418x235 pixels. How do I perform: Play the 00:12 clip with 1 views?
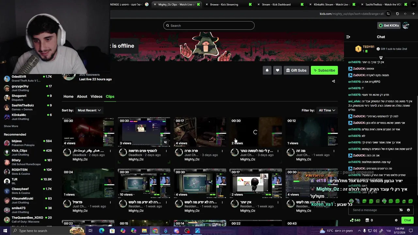(x=312, y=132)
